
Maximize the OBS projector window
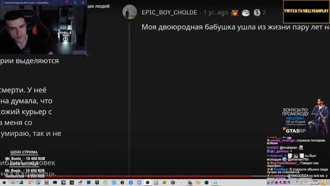pyautogui.click(x=75, y=3)
